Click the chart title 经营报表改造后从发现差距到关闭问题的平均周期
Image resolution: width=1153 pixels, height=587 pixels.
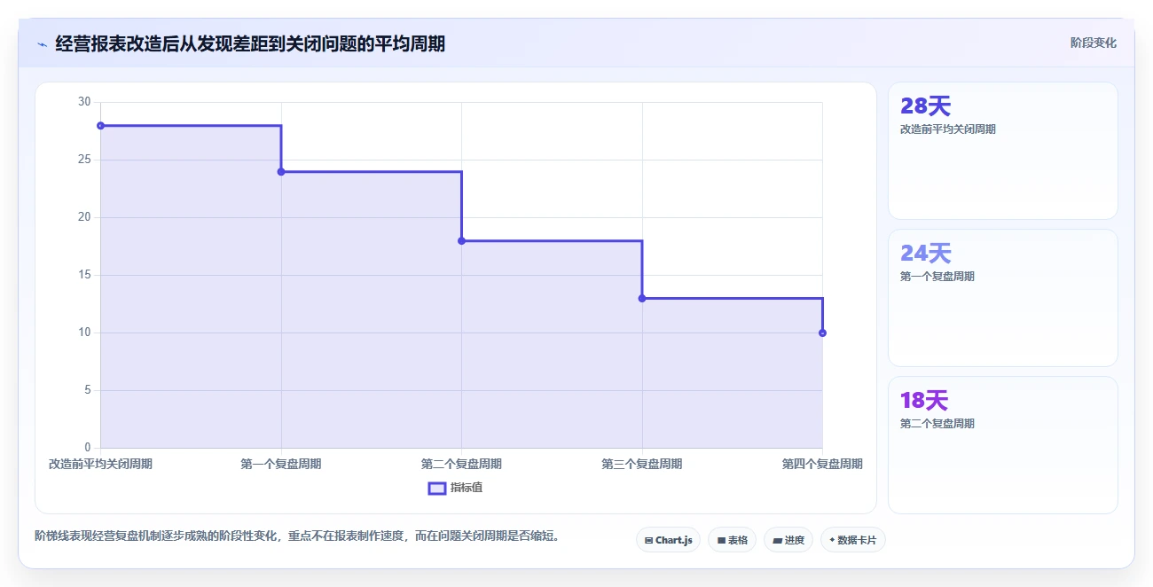[x=250, y=43]
